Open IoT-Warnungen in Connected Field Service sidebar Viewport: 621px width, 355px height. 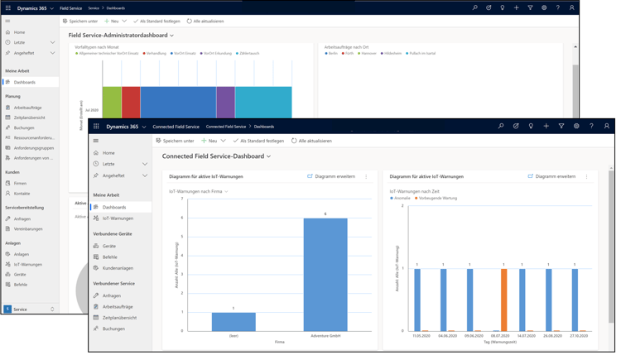click(x=120, y=218)
